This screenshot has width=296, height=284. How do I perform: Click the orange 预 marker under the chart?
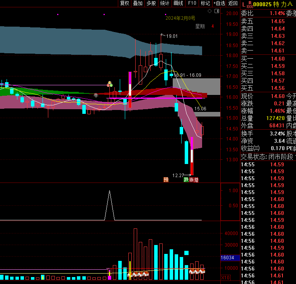(x=166, y=179)
